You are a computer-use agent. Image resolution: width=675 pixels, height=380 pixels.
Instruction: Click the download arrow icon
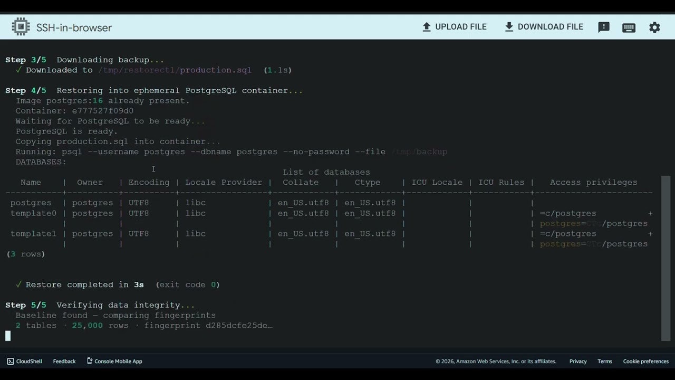coord(509,27)
